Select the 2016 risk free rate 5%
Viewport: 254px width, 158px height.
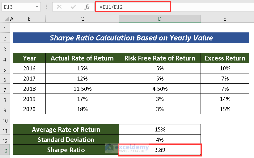tap(160, 68)
